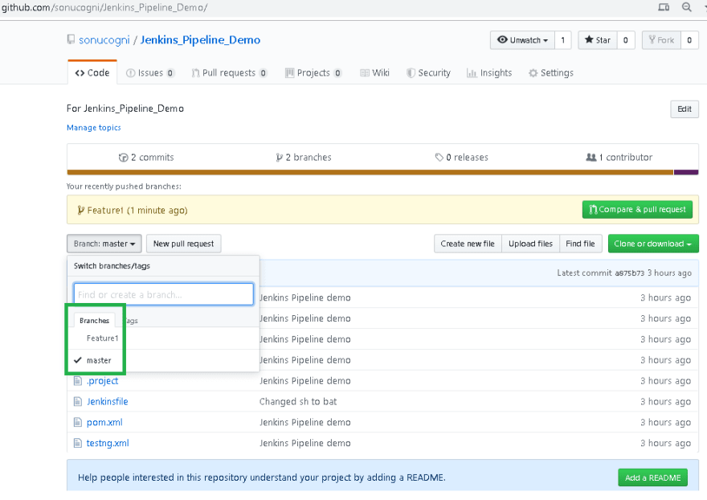Click the people icon beside 1 contributor
This screenshot has height=500, width=707.
pos(591,158)
